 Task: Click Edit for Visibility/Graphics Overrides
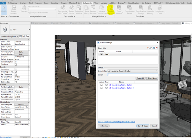coord(21,52)
